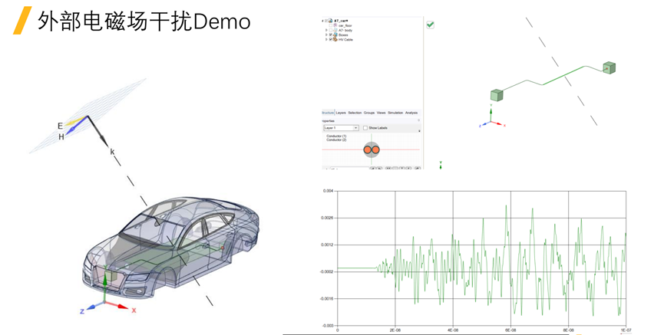Viewport: 664px width, 335px height.
Task: Click the A7- body item icon
Action: pos(335,30)
